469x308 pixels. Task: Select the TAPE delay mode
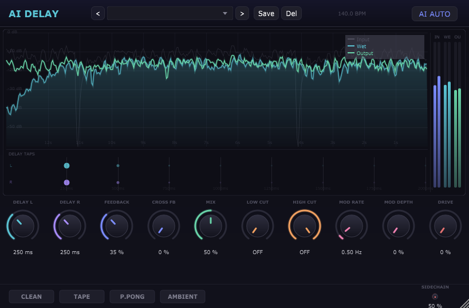[x=82, y=297]
